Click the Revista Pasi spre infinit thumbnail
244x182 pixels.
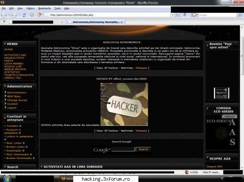tap(221, 93)
